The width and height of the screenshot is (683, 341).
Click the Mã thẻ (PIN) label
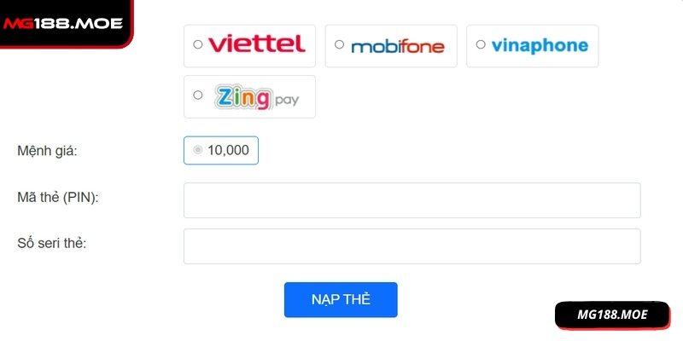[x=58, y=198]
